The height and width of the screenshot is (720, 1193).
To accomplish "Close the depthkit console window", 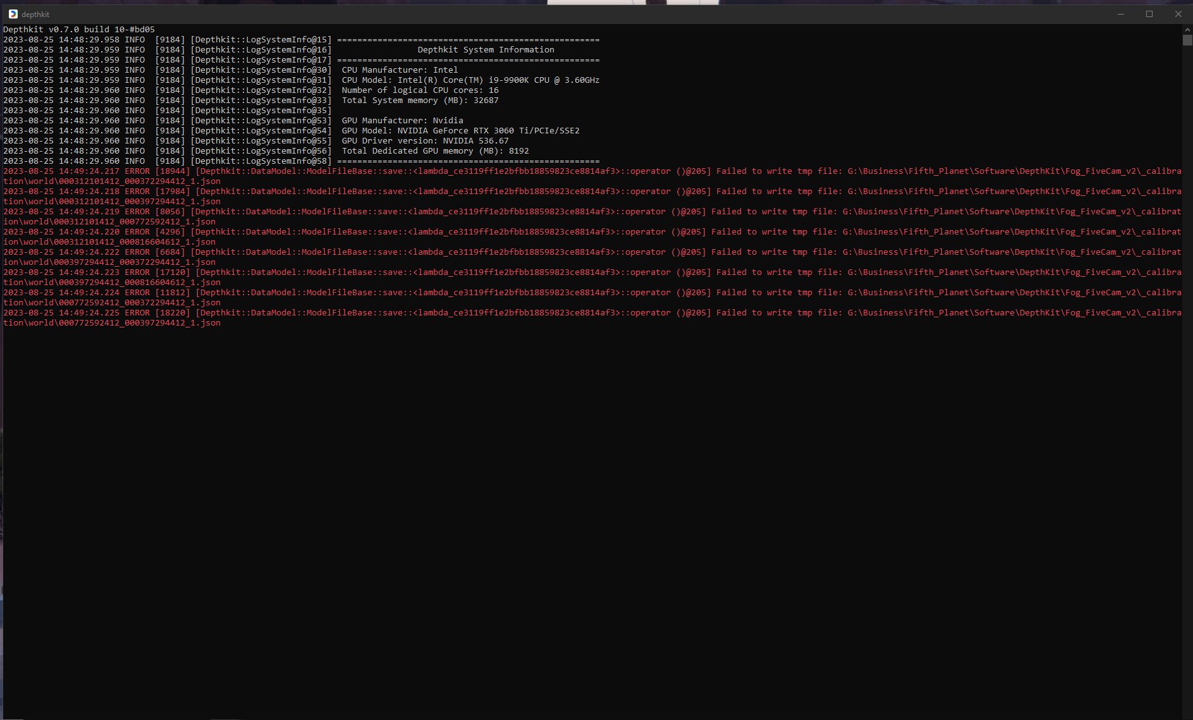I will click(x=1178, y=14).
